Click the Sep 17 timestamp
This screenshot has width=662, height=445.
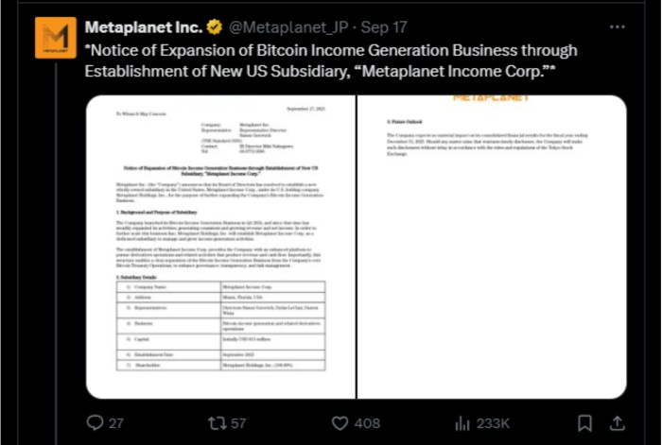[x=384, y=27]
